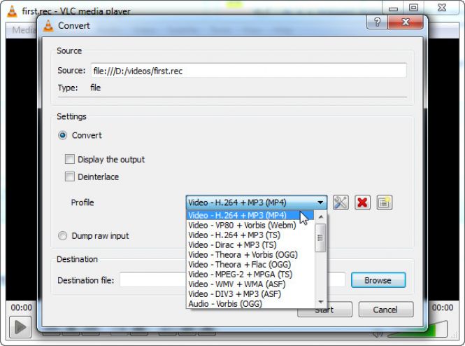
Task: Enable Display the output checkbox
Action: (70, 159)
